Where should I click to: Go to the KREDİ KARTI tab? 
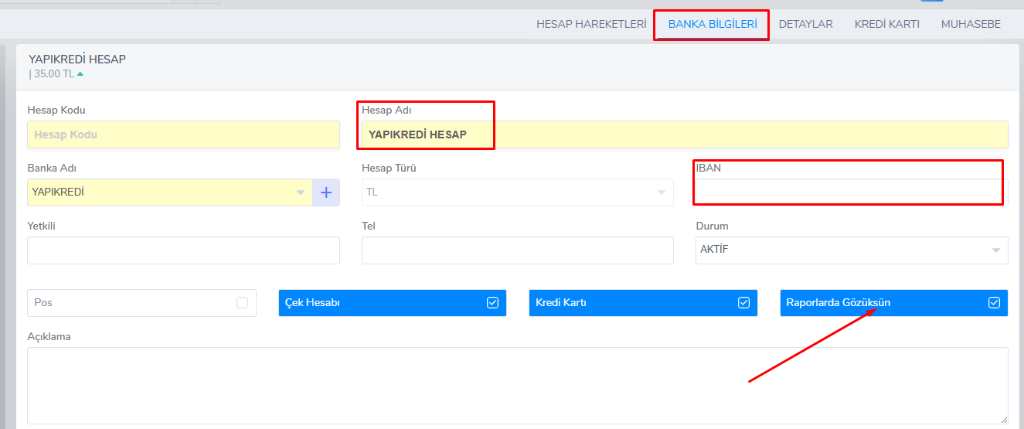click(x=886, y=24)
